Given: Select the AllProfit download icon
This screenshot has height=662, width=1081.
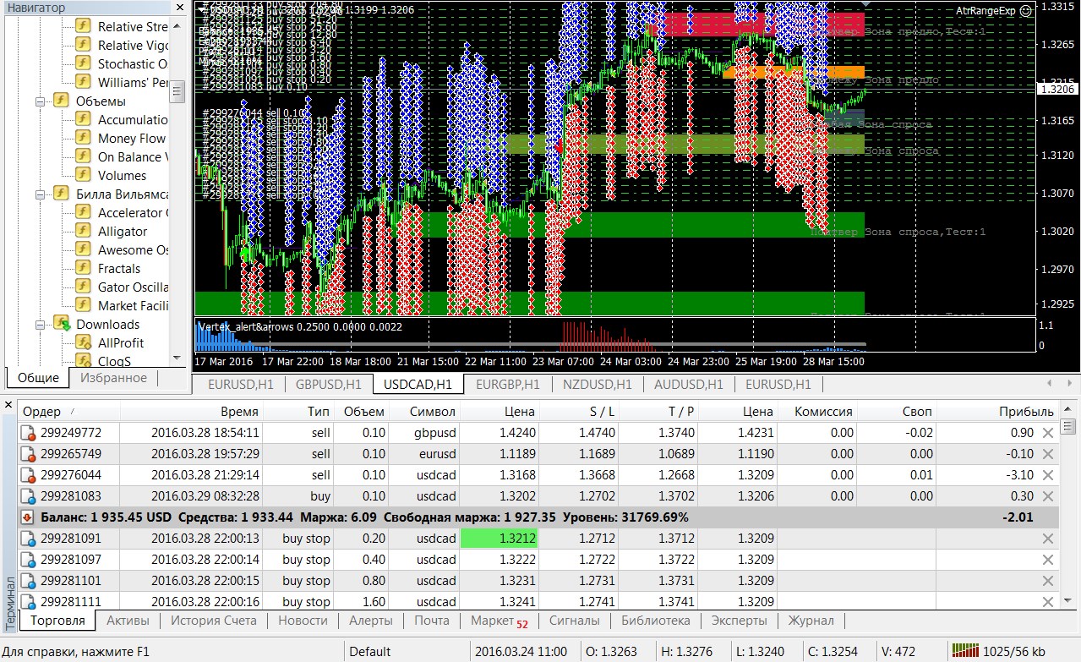Looking at the screenshot, I should (83, 342).
